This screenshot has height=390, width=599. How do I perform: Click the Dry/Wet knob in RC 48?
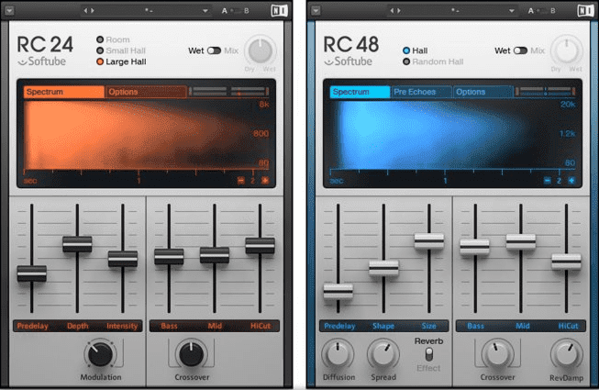[x=567, y=51]
